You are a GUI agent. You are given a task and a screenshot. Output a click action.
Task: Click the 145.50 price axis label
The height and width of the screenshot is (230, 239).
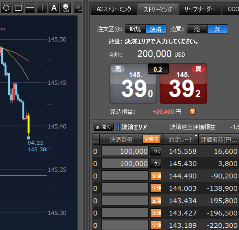tap(57, 40)
